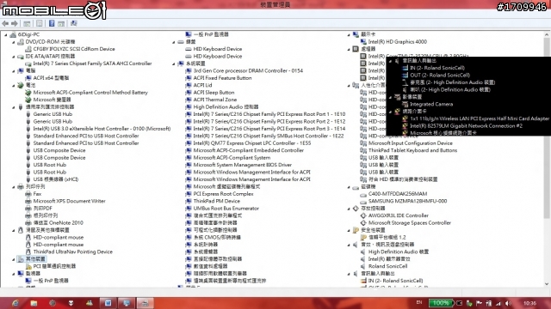Select the Intel(R) HD Graphics 4000 icon

click(x=363, y=42)
